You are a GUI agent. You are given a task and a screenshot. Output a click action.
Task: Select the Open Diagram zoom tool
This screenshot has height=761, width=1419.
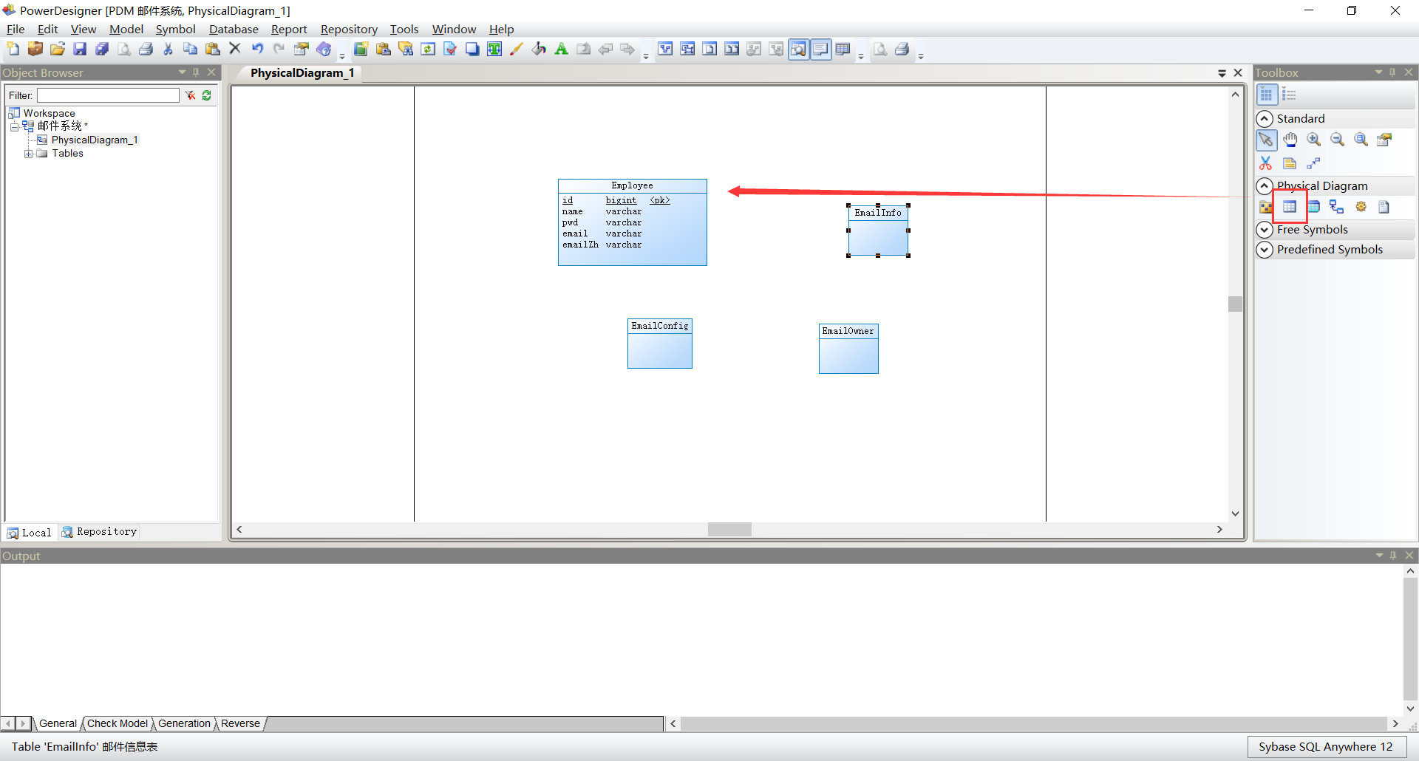(1361, 140)
